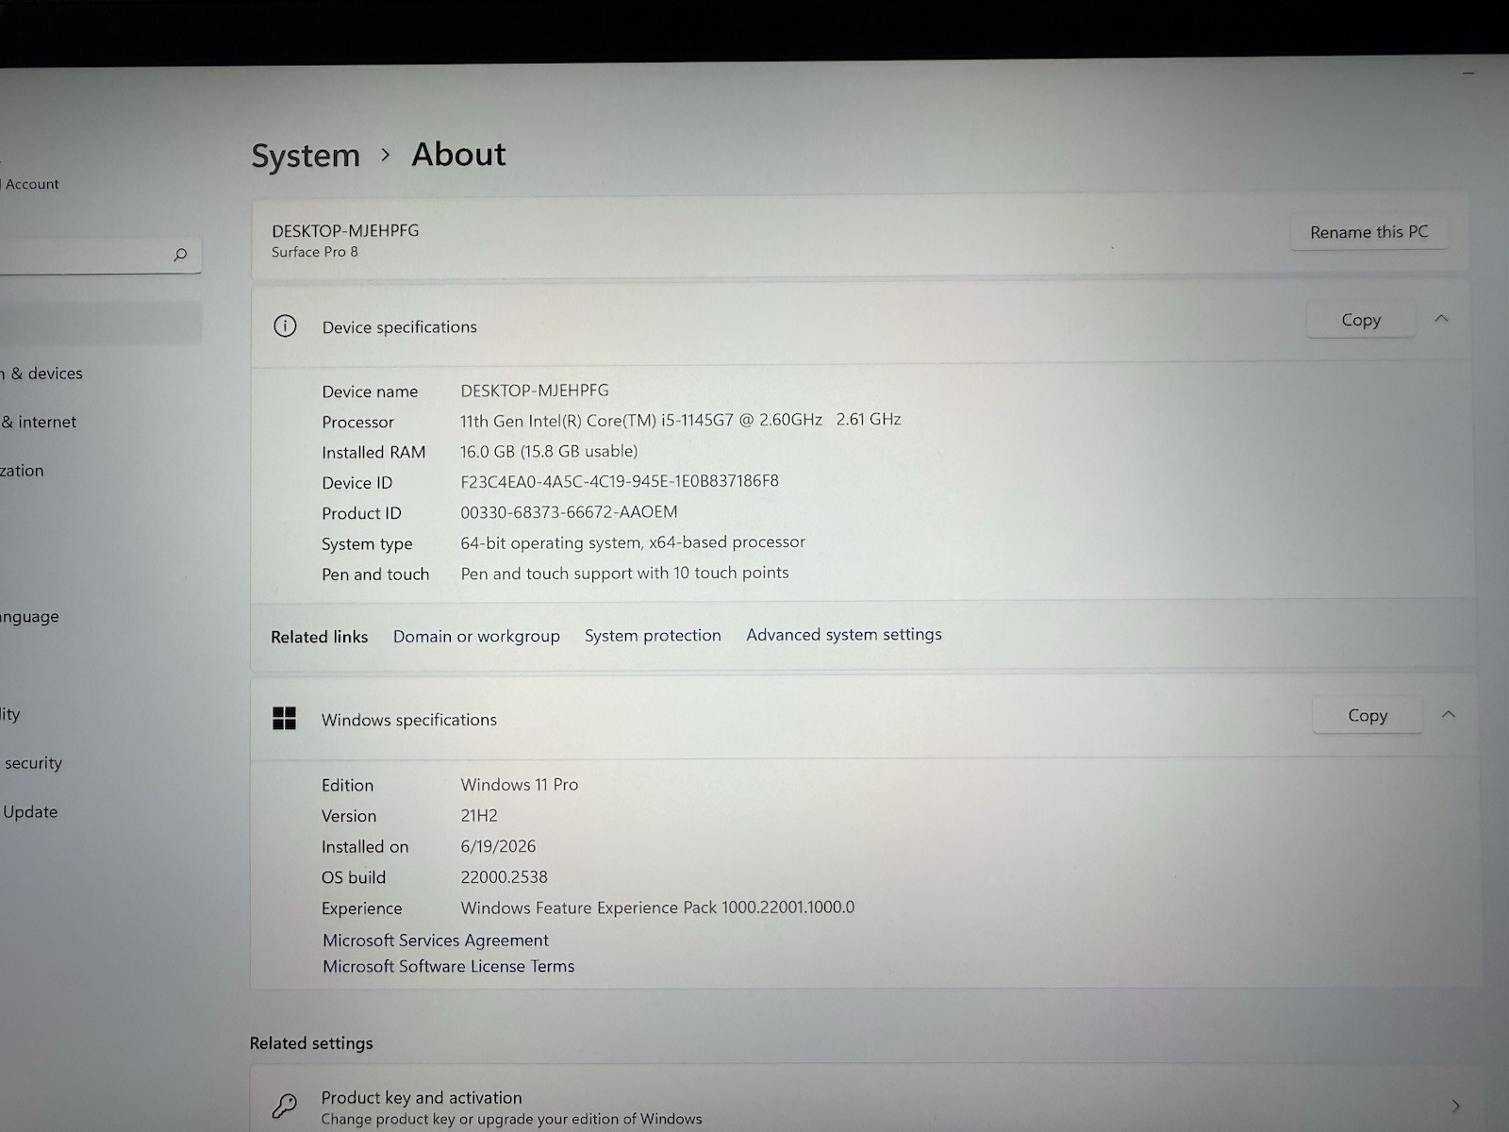Click the Product ID value 00330-68373-66672-AAOEM
This screenshot has width=1509, height=1132.
[x=569, y=512]
